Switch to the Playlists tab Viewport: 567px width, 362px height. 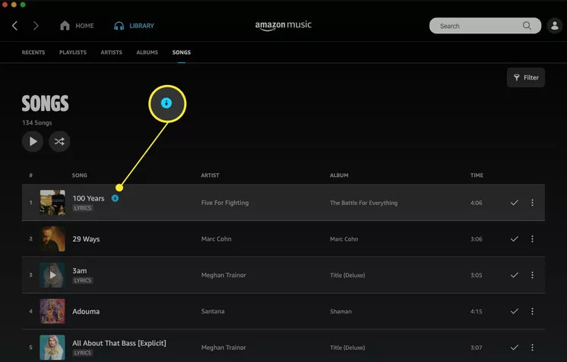[x=73, y=52]
